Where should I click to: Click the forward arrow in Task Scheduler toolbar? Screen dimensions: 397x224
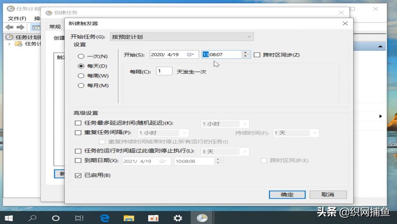click(x=21, y=27)
